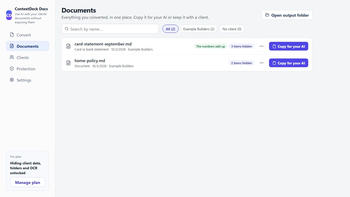Open card-statement-september.md
Screen dimensions: 350x197
103,44
